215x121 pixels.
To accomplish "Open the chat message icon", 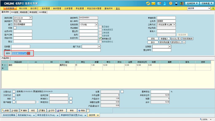I will 159,3.
